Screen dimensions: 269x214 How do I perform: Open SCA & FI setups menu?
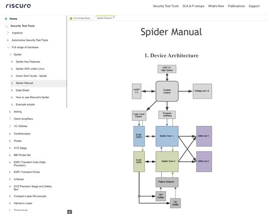[194, 6]
